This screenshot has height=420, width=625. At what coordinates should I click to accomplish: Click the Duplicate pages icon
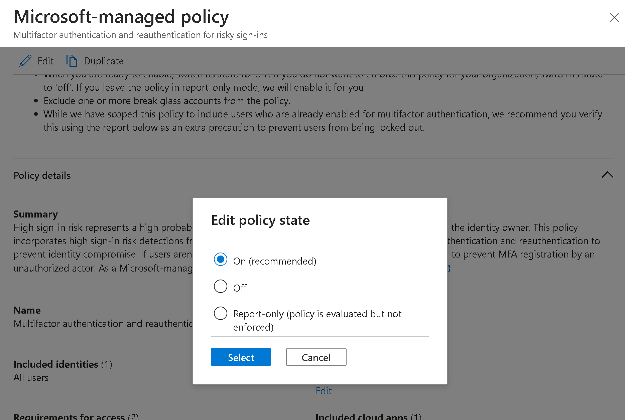coord(72,61)
